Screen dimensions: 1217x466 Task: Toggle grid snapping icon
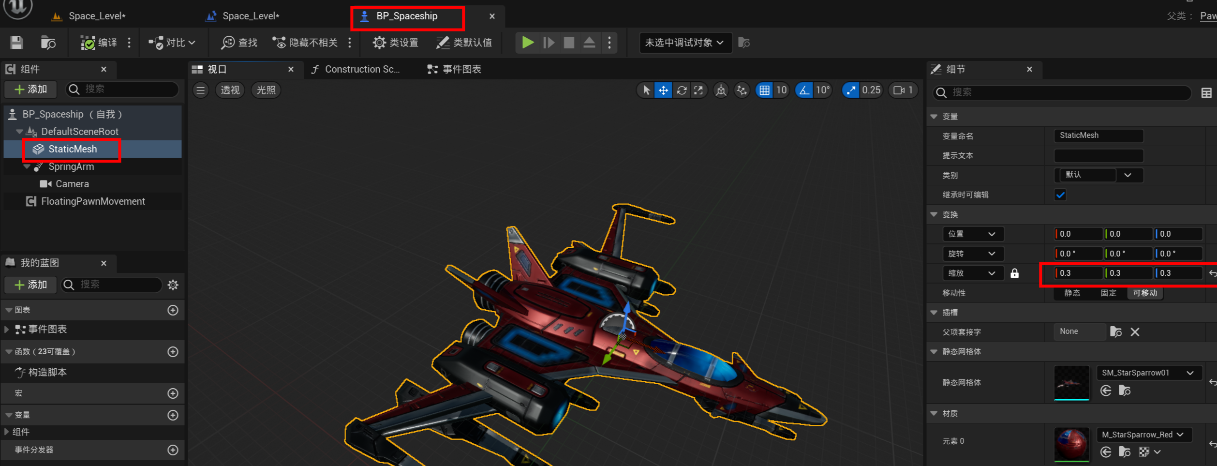tap(764, 90)
